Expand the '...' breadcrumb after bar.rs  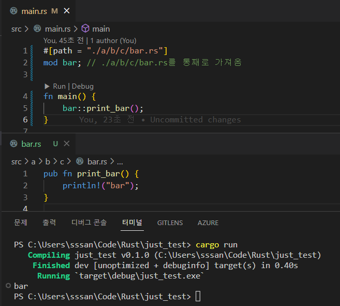coord(120,162)
